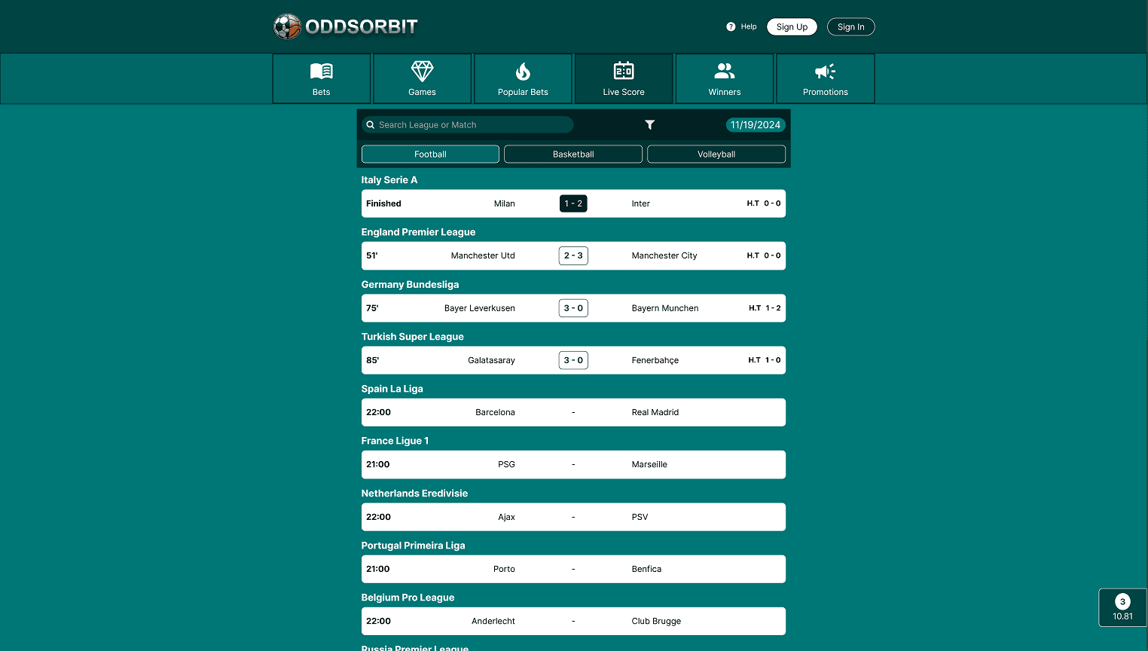The height and width of the screenshot is (651, 1148).
Task: Select the Basketball tab
Action: pyautogui.click(x=573, y=154)
